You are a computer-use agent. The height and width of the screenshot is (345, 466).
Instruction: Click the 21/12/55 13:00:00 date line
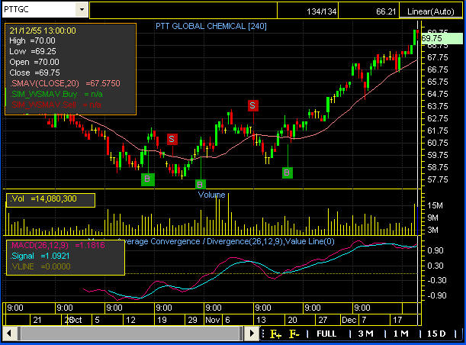point(43,31)
